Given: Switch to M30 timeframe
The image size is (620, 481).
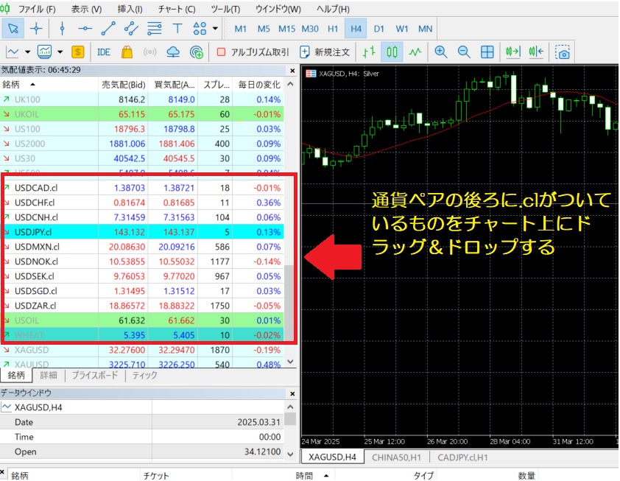Looking at the screenshot, I should pos(310,29).
